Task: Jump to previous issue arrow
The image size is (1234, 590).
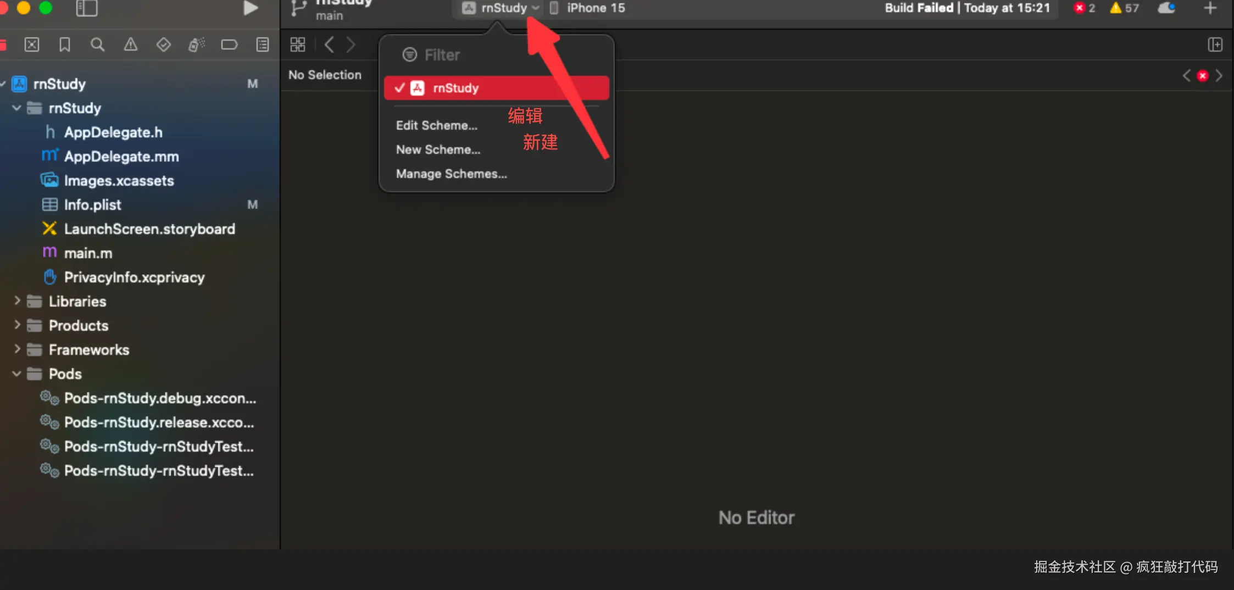Action: [1187, 75]
